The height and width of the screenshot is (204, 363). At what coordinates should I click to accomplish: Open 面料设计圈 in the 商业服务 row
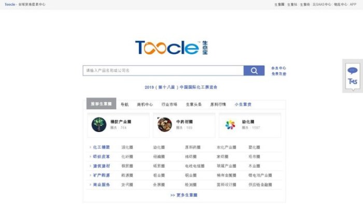point(227,185)
